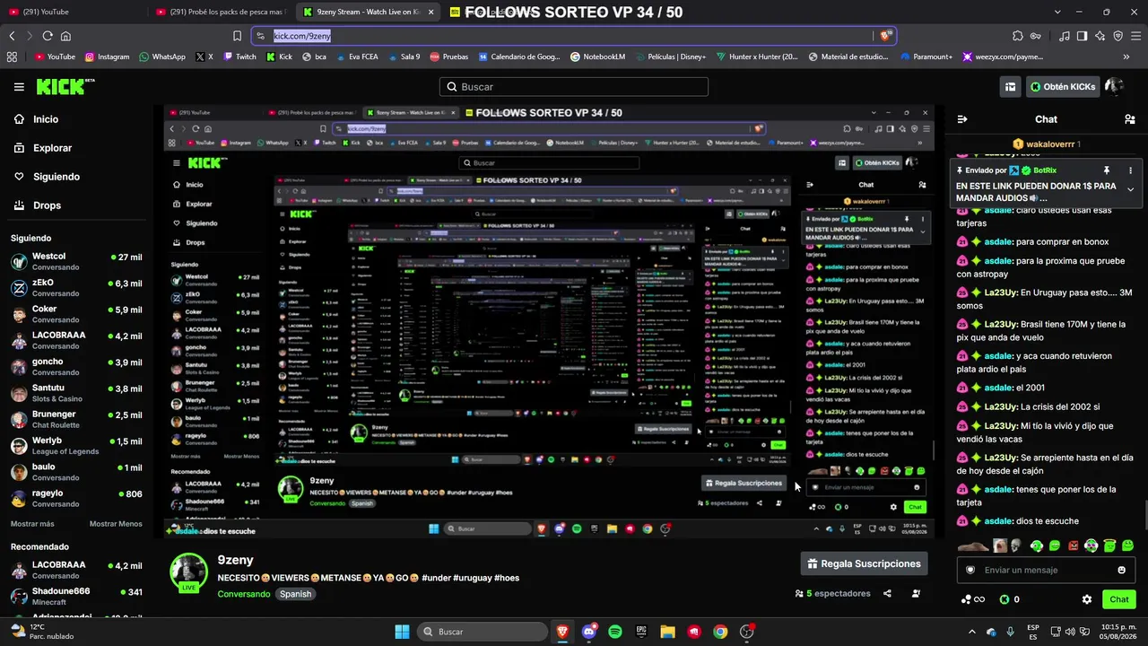1148x646 pixels.
Task: Collapse the chat panel with the arrow icon
Action: point(962,119)
